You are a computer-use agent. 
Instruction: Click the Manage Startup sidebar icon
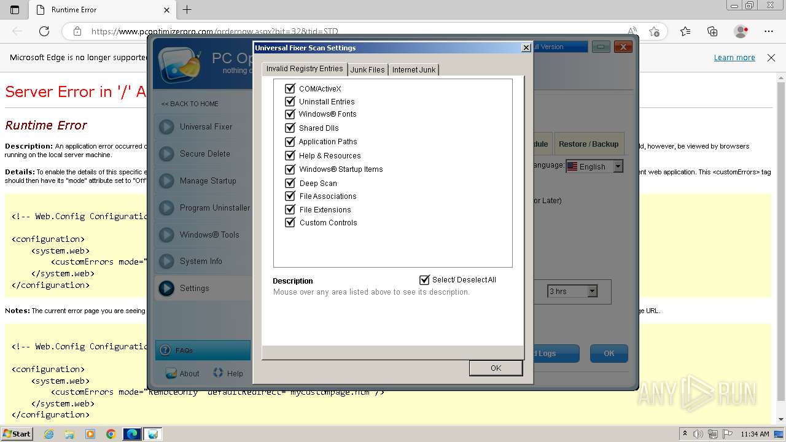[x=166, y=181]
